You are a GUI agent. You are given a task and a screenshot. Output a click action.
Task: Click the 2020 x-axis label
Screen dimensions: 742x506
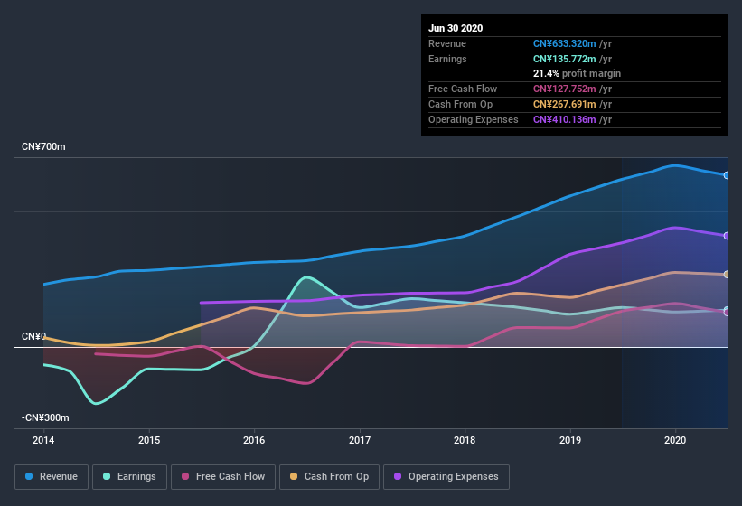(675, 439)
